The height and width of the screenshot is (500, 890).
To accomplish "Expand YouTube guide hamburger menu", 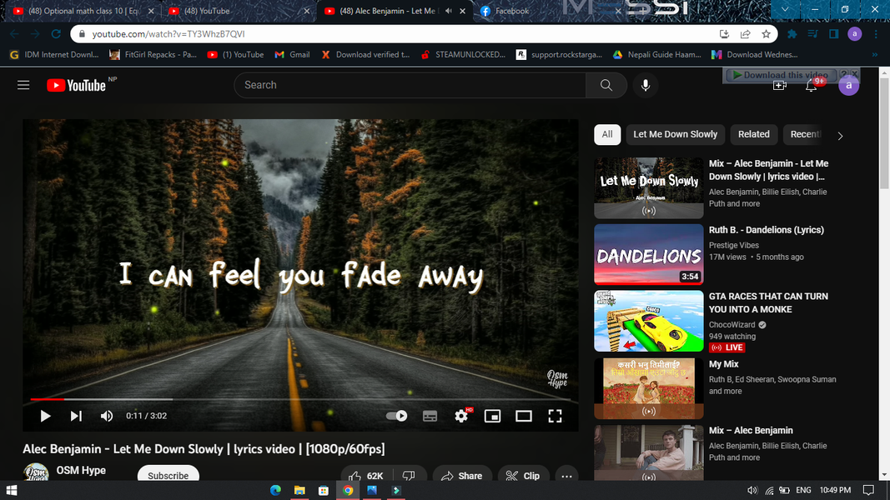I will (23, 85).
